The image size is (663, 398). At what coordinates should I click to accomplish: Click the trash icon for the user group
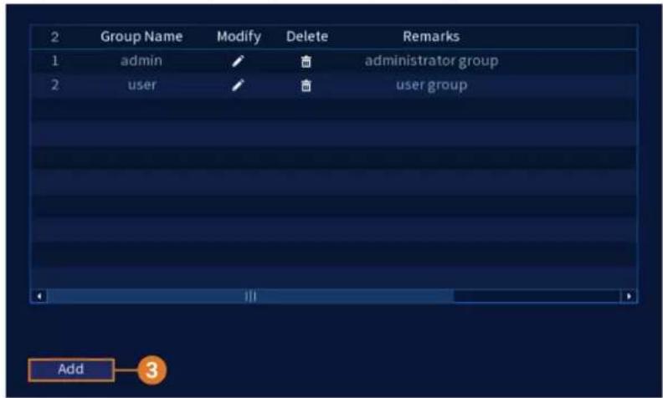click(x=306, y=86)
